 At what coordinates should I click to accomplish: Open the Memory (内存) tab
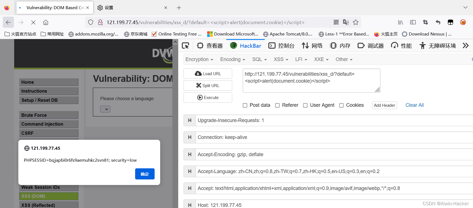click(340, 46)
